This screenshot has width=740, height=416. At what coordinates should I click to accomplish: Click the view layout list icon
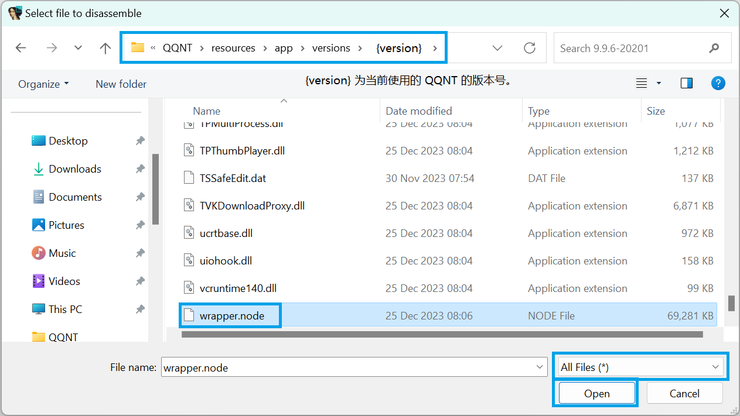pyautogui.click(x=642, y=83)
